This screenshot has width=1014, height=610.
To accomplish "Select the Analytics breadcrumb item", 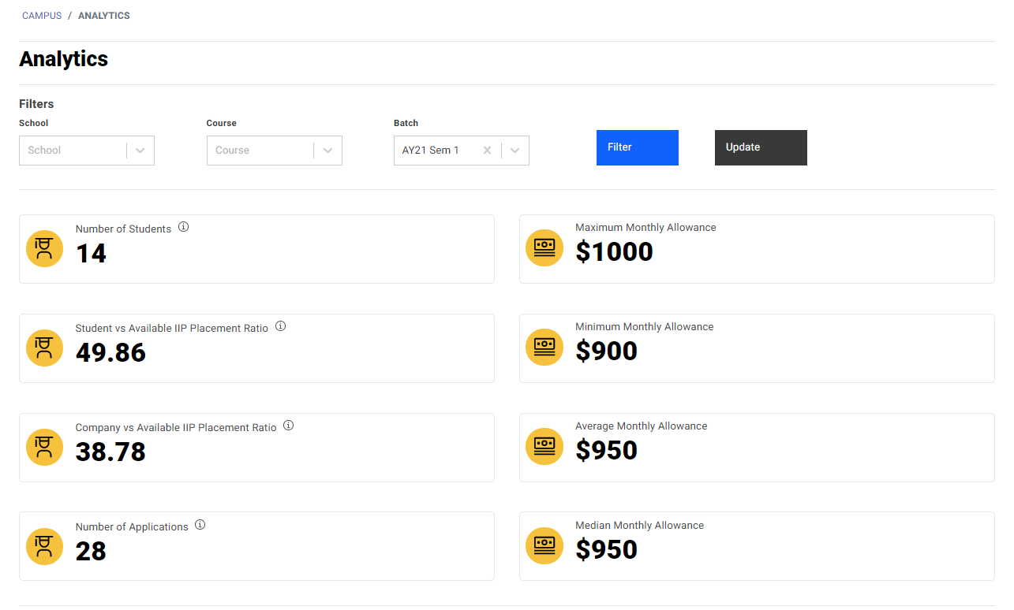I will [104, 16].
